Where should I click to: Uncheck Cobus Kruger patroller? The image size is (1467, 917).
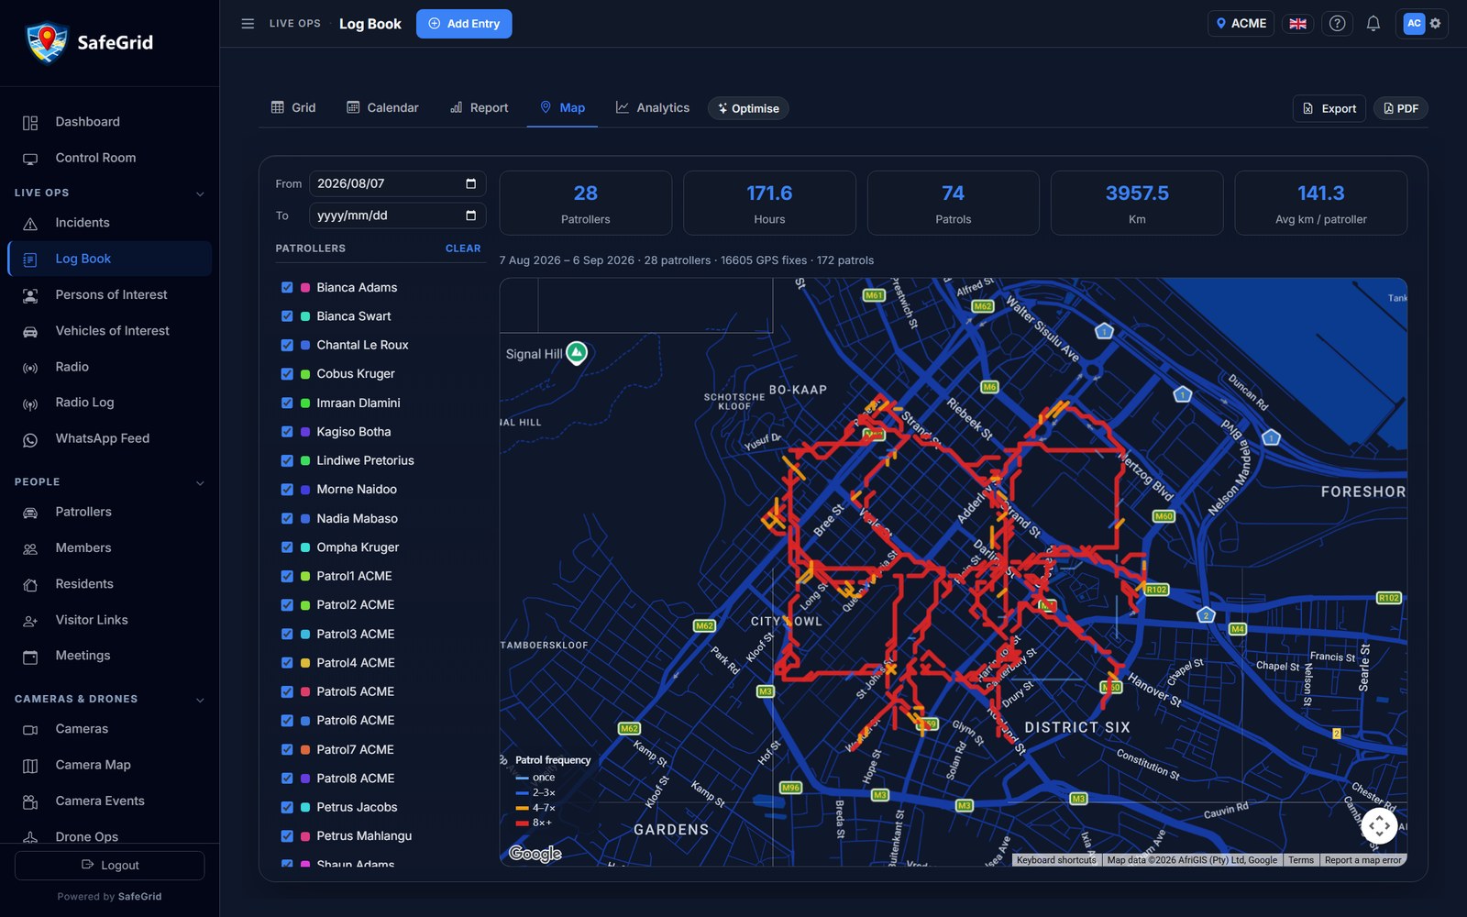287,374
